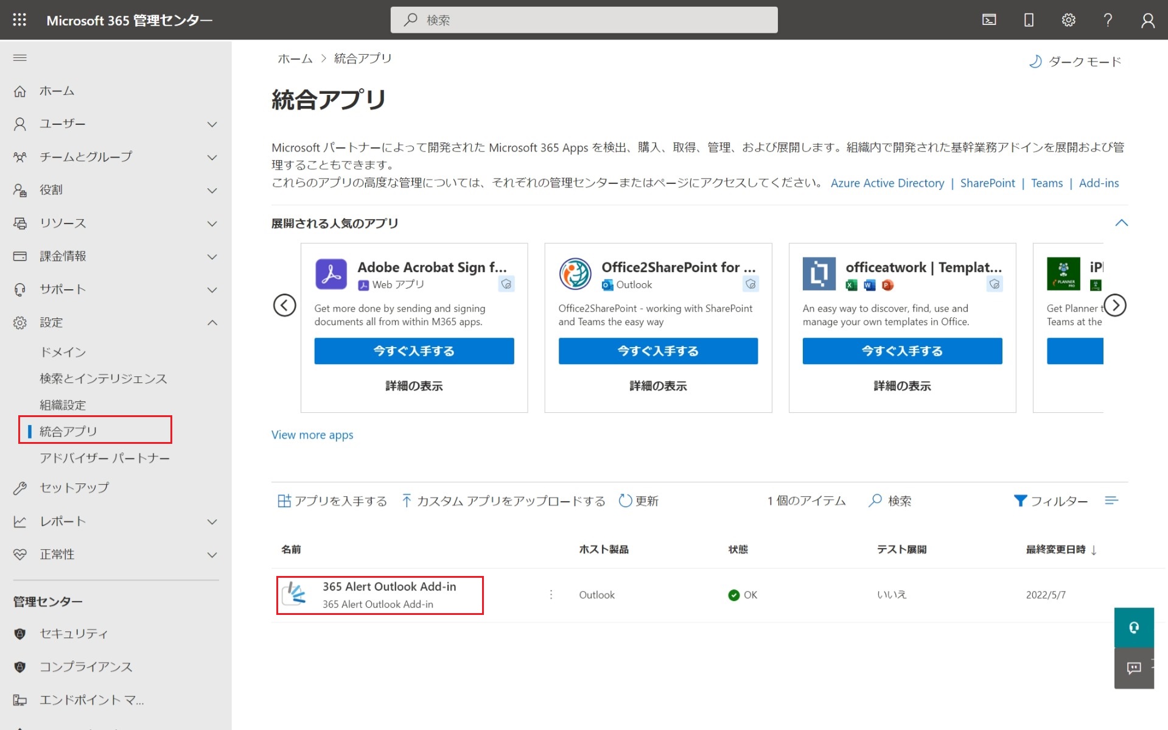The width and height of the screenshot is (1168, 730).
Task: Click the mobile device icon in header
Action: (1029, 20)
